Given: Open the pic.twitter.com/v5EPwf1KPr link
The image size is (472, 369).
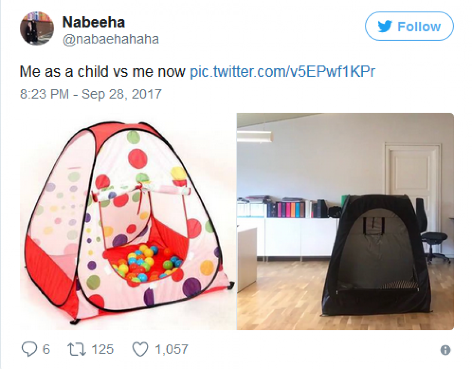Looking at the screenshot, I should pos(282,72).
